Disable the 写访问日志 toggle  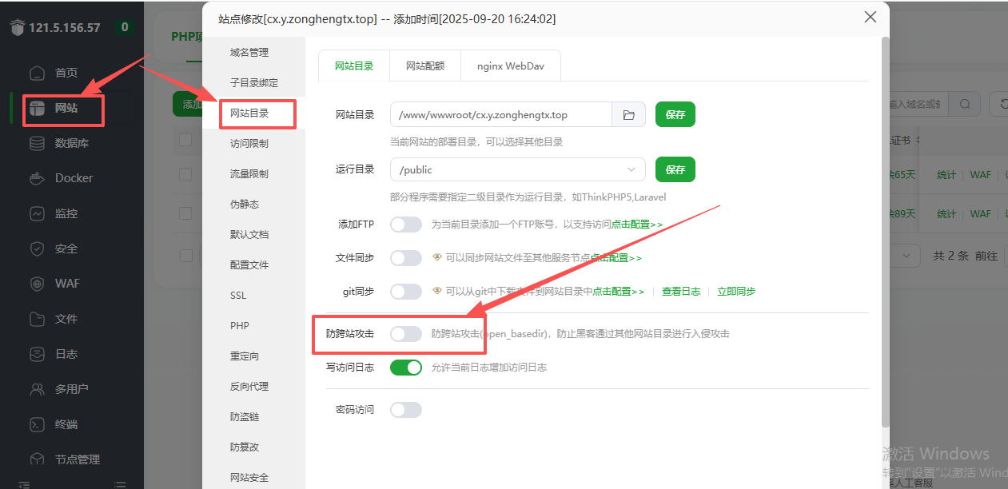406,368
